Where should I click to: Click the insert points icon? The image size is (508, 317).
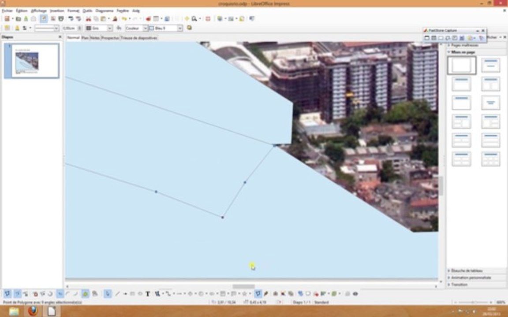26,294
